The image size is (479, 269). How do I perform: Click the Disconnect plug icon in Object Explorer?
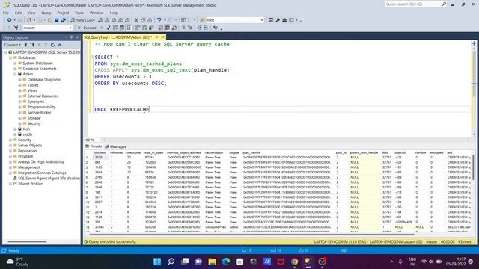tap(33, 45)
